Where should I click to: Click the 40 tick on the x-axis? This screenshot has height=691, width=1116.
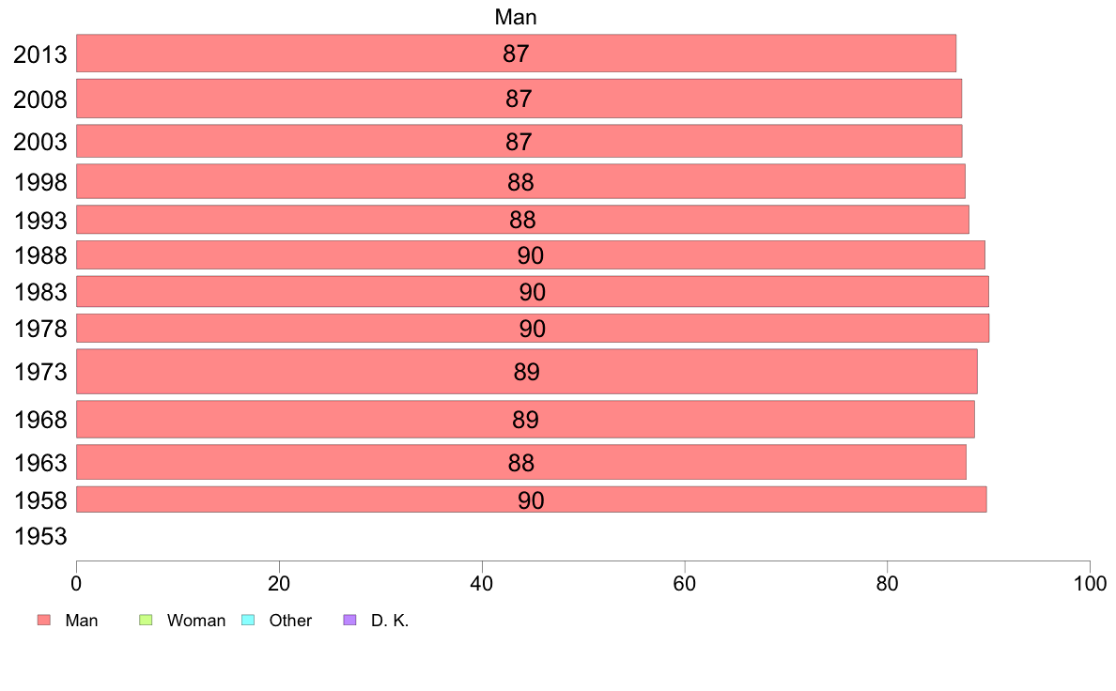(x=482, y=584)
